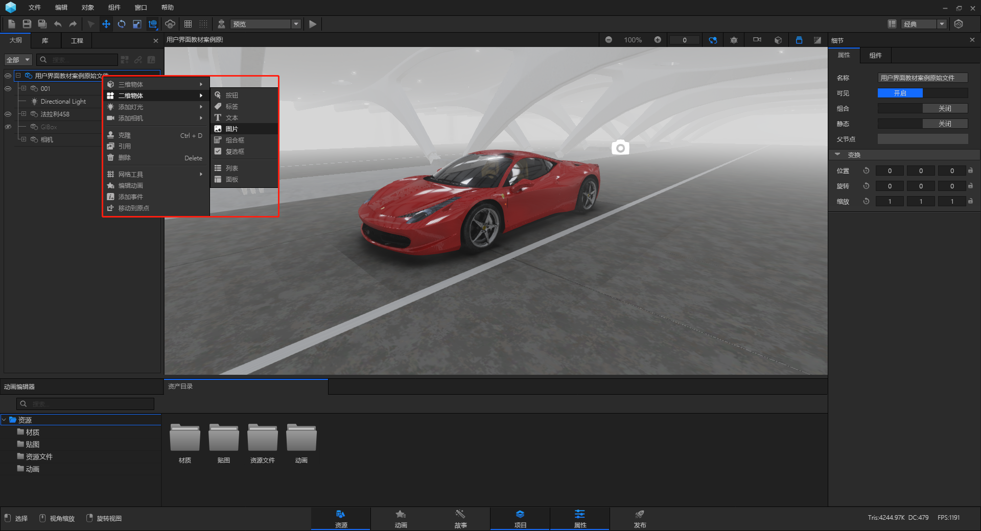Zoom in the viewport with plus icon
Screen dimensions: 981x531
pos(658,40)
